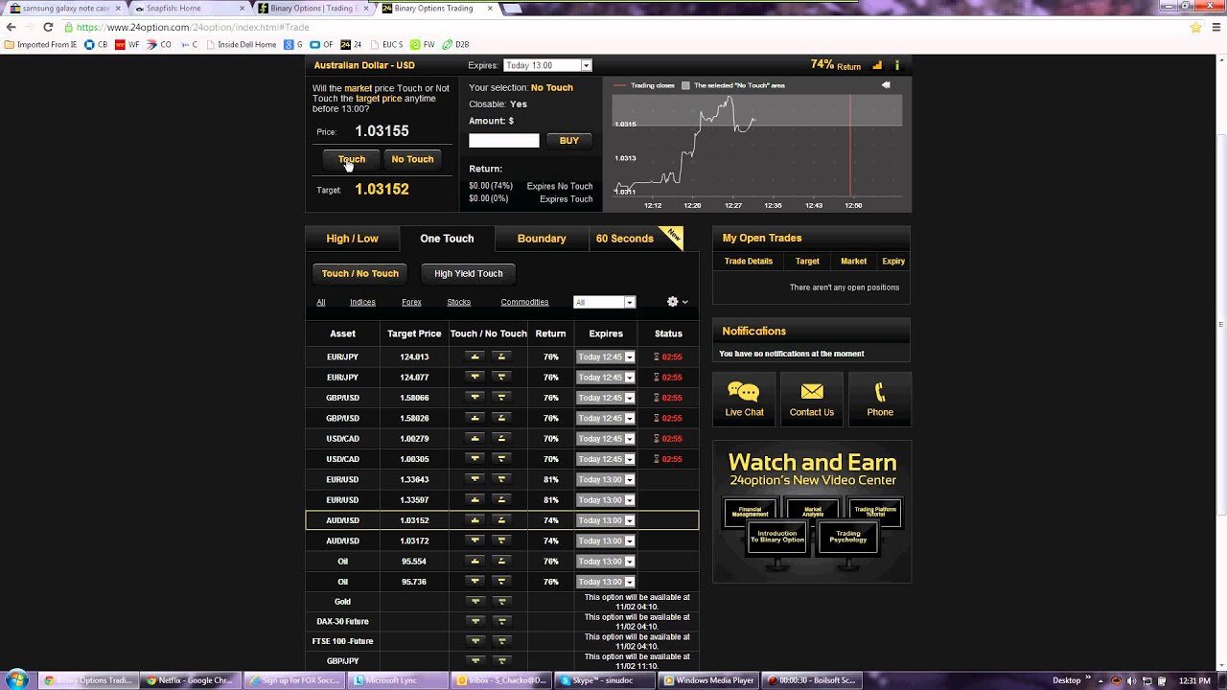The height and width of the screenshot is (690, 1227).
Task: Click the bar chart icon beside 74% Return
Action: coord(877,66)
